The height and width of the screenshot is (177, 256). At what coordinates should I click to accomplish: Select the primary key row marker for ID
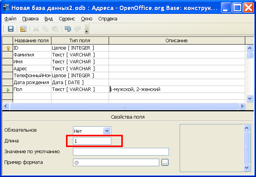pyautogui.click(x=8, y=48)
